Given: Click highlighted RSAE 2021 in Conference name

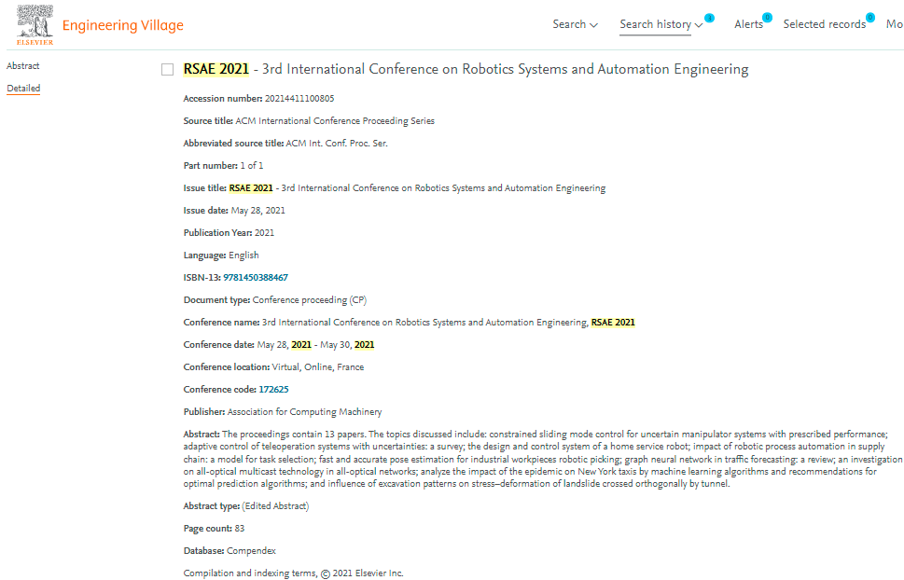Looking at the screenshot, I should point(613,323).
